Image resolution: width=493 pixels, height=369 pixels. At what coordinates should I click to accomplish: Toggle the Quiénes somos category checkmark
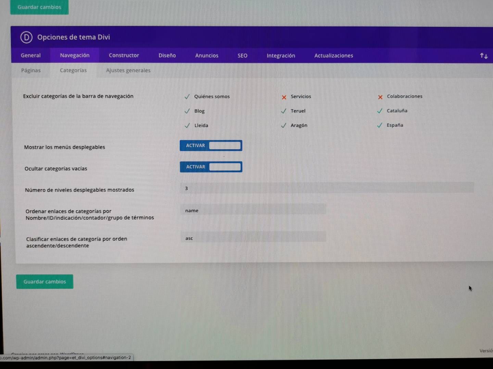[x=187, y=97]
